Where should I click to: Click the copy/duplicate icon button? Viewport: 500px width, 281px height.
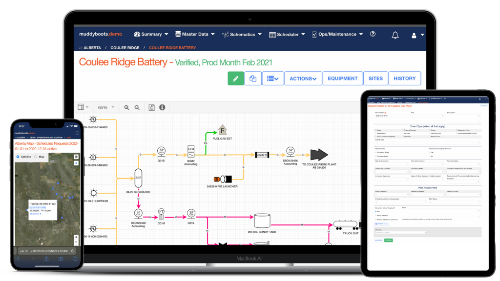tap(253, 79)
